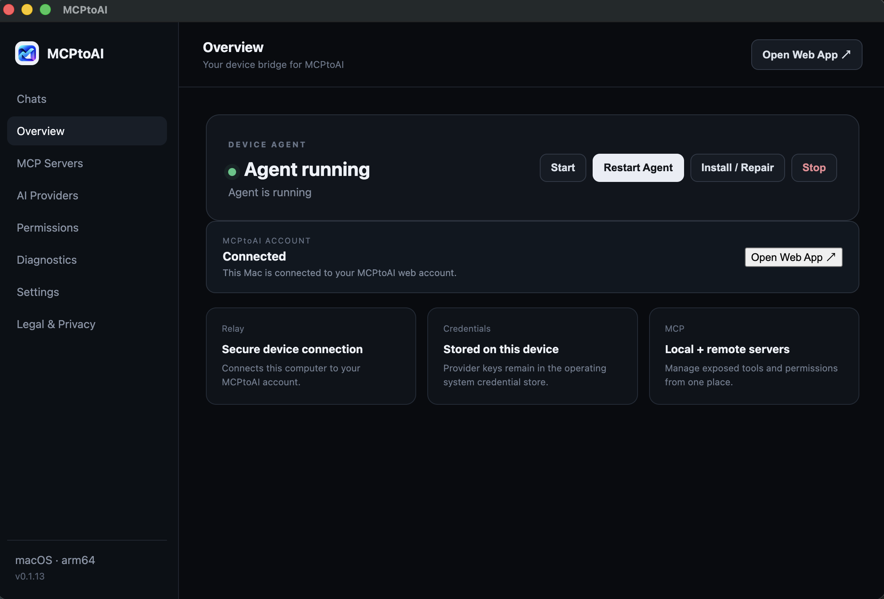View Legal & Privacy
The image size is (884, 599).
point(87,324)
